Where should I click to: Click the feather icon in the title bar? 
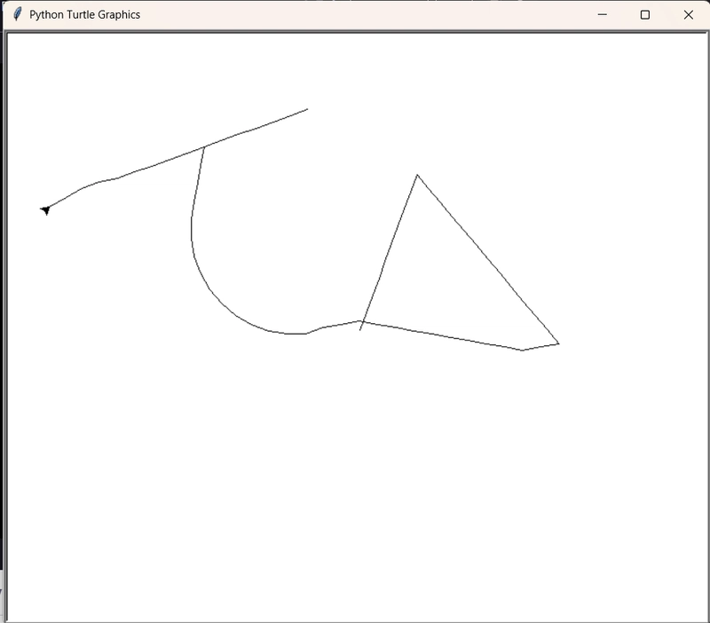16,14
